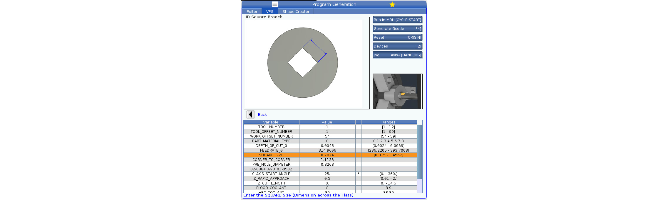
Task: Select FLOOD_COOLANT variable row
Action: (330, 188)
